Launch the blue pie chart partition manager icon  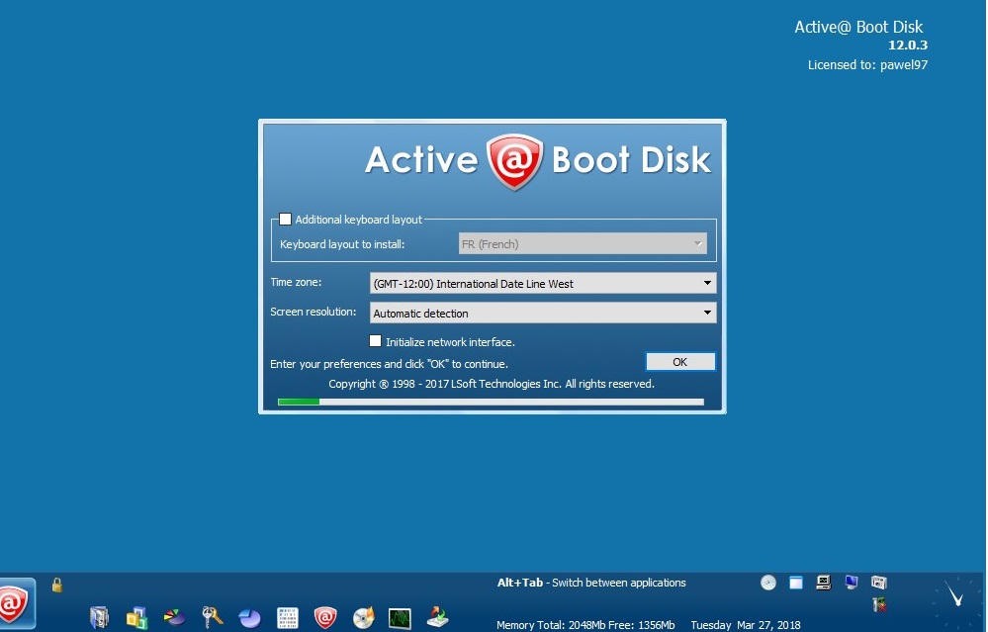click(250, 618)
